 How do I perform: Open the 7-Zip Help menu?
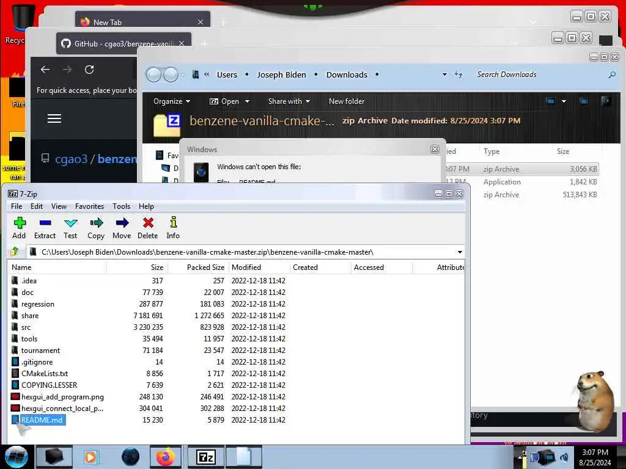coord(146,206)
